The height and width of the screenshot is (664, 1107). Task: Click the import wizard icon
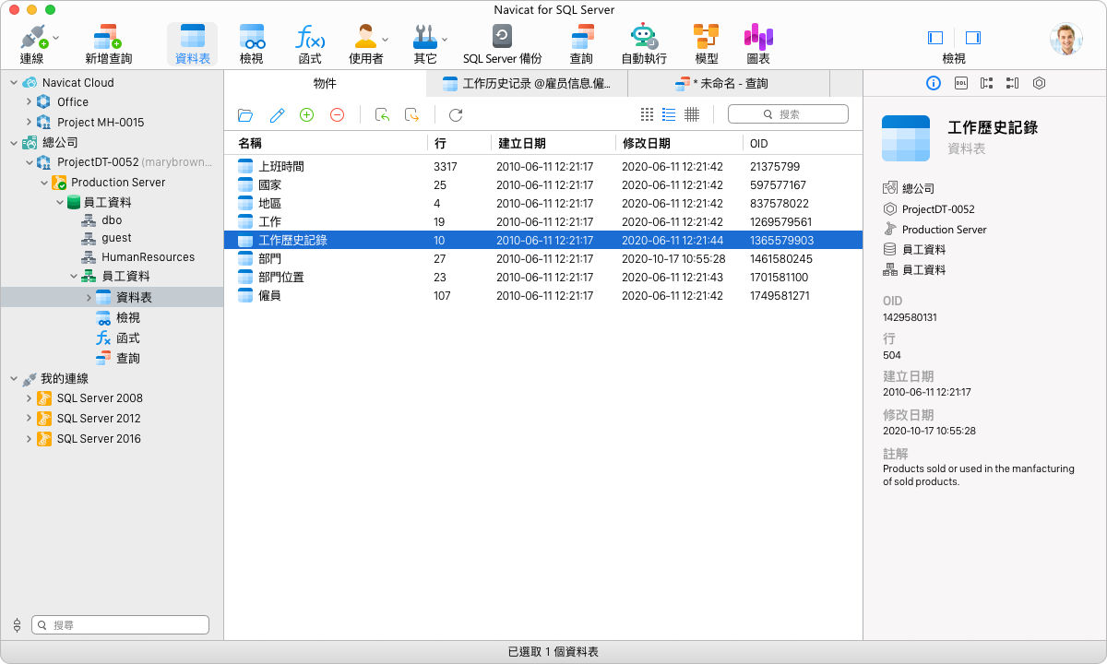click(x=382, y=114)
